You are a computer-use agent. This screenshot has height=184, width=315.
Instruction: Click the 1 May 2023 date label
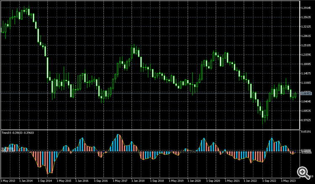tap(288, 181)
